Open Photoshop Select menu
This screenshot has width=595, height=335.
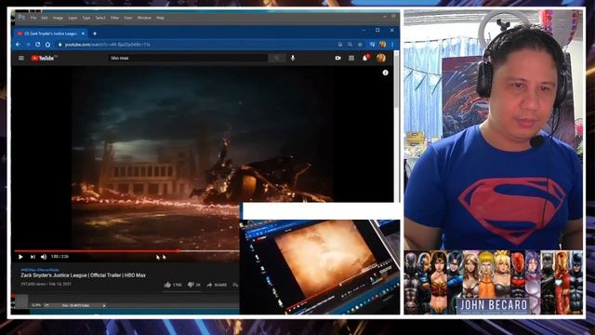(100, 18)
